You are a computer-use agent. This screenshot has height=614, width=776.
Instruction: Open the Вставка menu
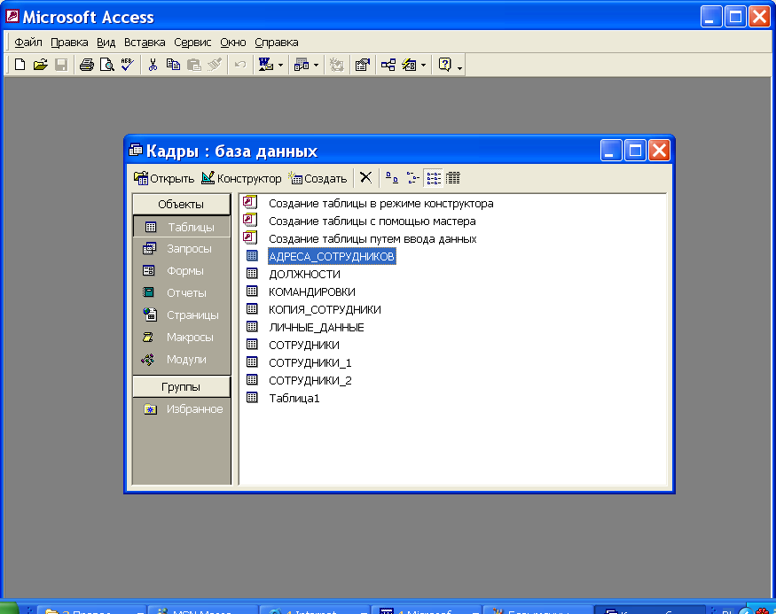145,43
